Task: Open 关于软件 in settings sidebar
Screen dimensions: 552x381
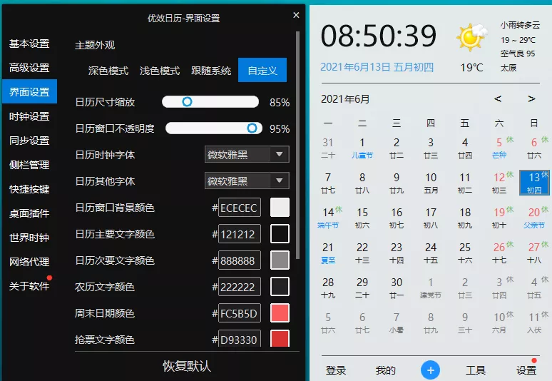Action: pos(29,285)
